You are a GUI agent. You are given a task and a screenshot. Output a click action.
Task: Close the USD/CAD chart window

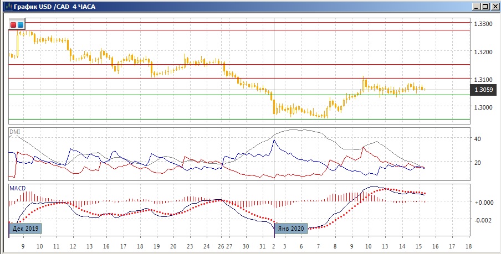tap(493, 7)
